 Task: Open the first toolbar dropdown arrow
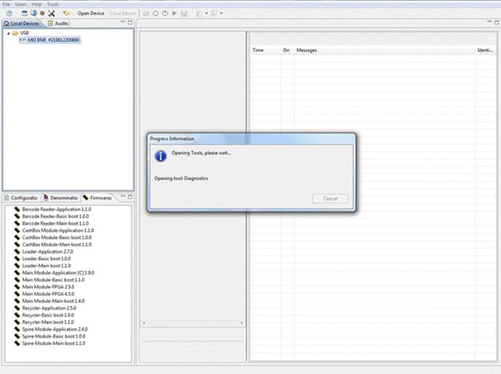[x=207, y=13]
